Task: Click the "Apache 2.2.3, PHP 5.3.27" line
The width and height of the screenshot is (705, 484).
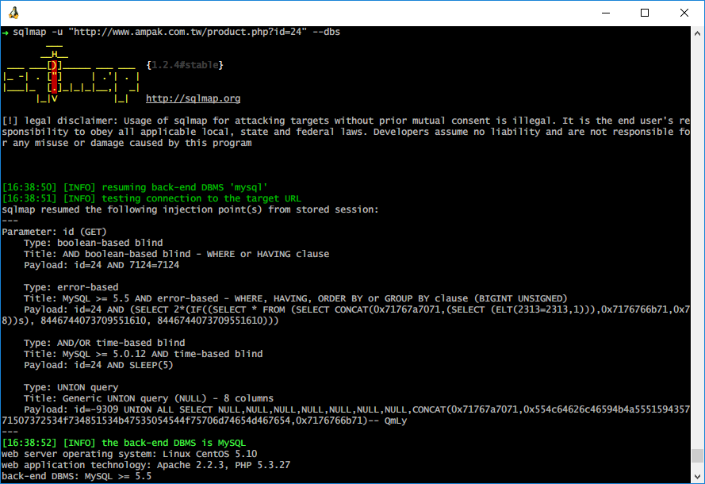Action: [x=146, y=465]
